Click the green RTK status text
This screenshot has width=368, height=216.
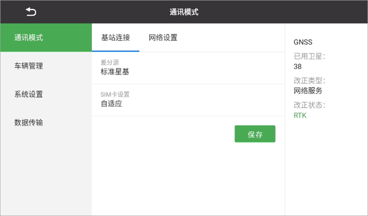(x=300, y=116)
